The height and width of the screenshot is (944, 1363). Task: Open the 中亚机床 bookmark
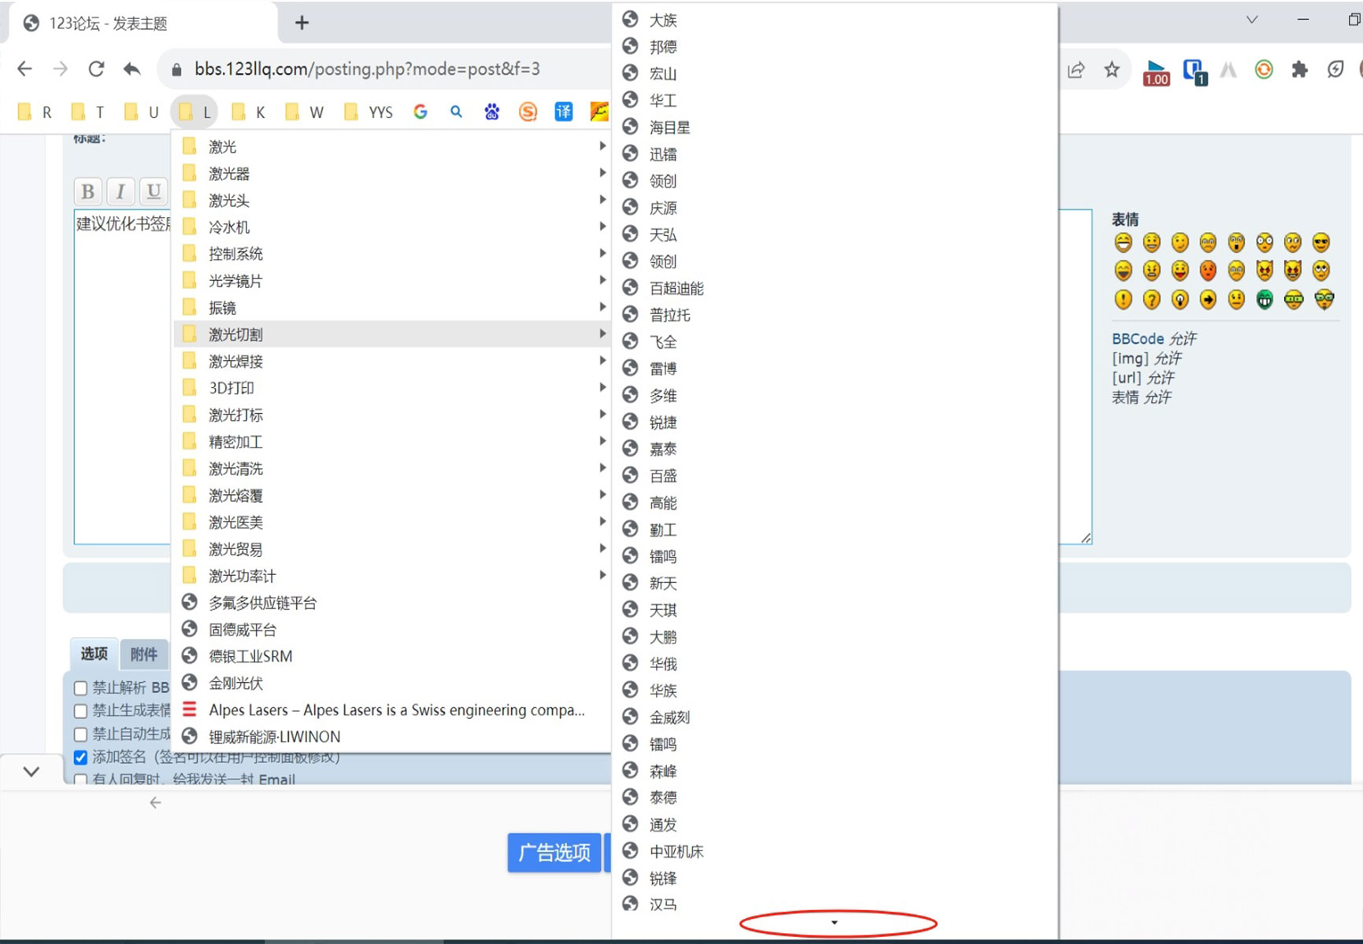click(x=835, y=851)
